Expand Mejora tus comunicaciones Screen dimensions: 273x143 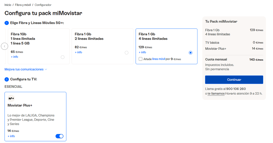[26, 69]
